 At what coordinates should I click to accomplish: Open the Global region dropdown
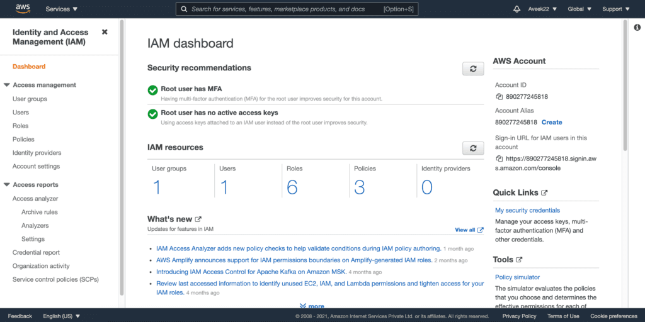point(579,9)
